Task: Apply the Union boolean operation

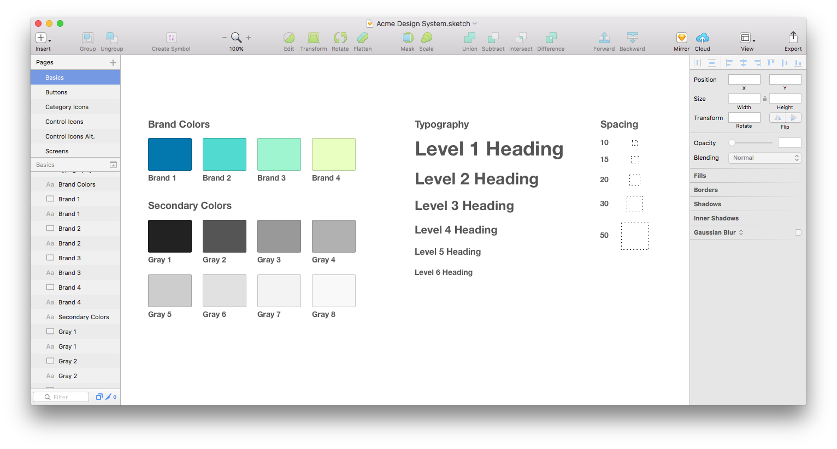Action: tap(469, 37)
